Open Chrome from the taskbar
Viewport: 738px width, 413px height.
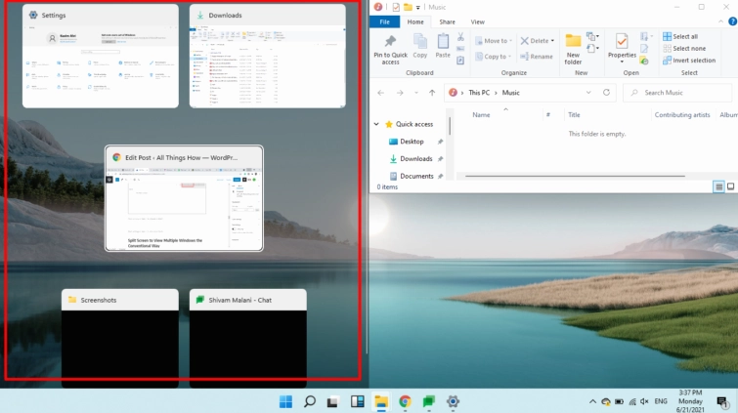[405, 401]
